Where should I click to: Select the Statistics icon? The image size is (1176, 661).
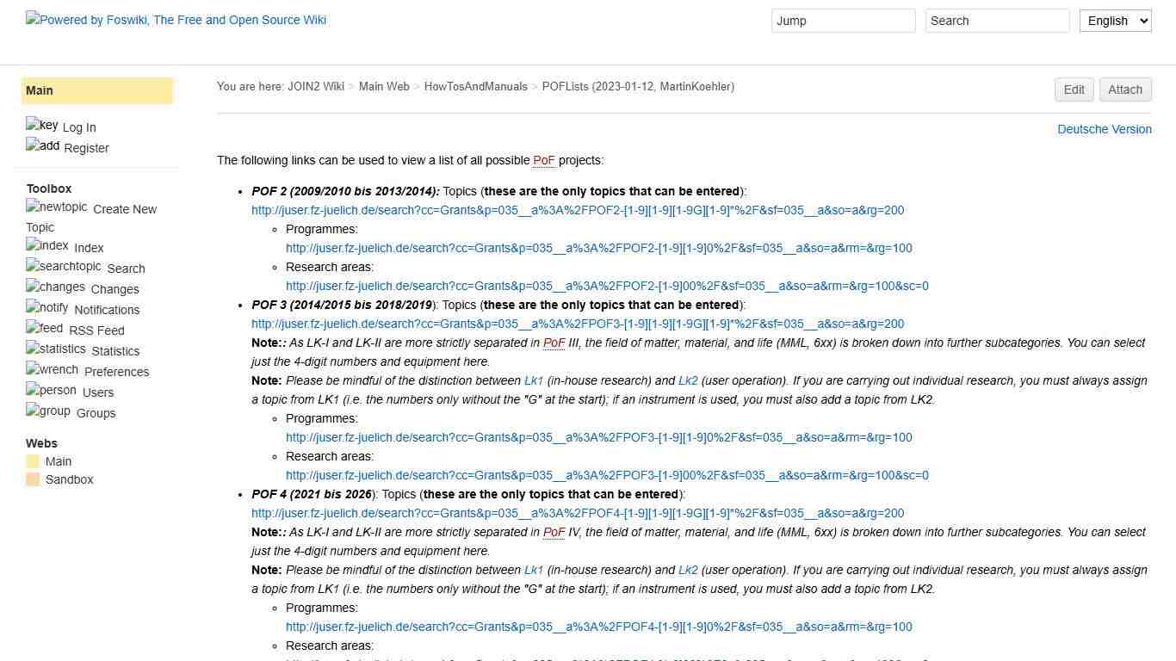click(54, 349)
